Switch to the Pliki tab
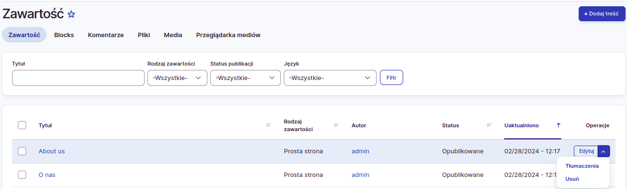627x189 pixels. click(144, 35)
